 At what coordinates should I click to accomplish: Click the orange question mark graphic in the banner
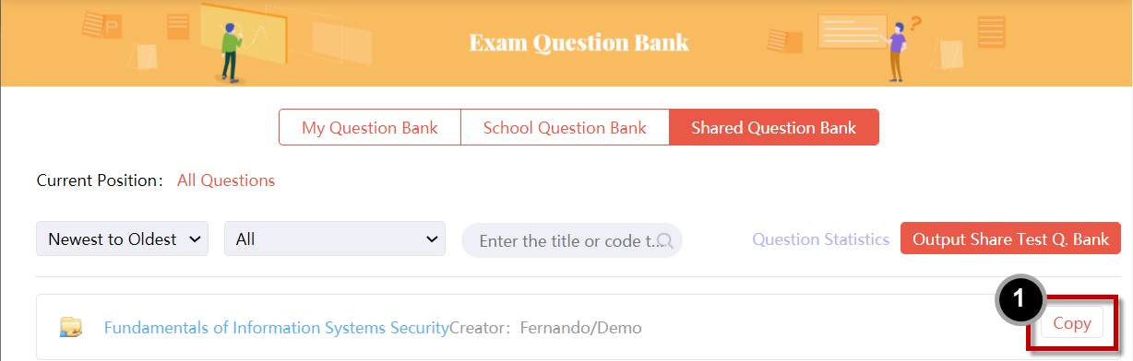[x=915, y=24]
